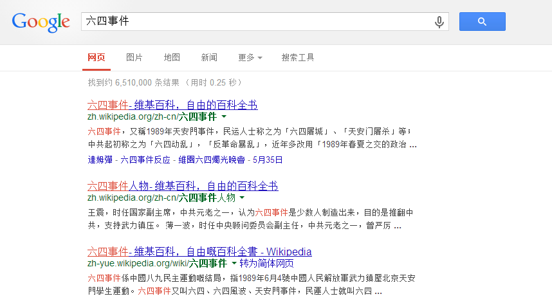Click the microphone voice search icon
The image size is (552, 303).
[439, 22]
